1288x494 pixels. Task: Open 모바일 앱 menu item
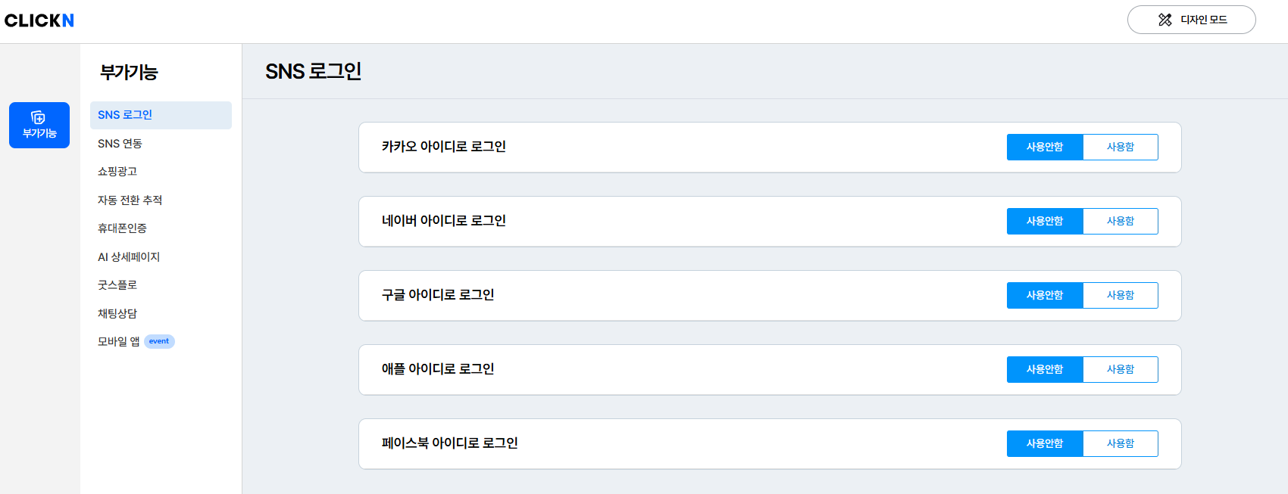pyautogui.click(x=119, y=342)
